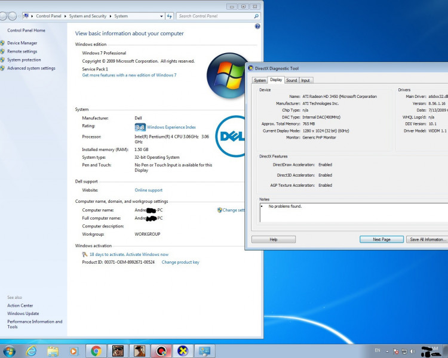Click the Next Page button
Viewport: 448px width, 358px height.
381,239
